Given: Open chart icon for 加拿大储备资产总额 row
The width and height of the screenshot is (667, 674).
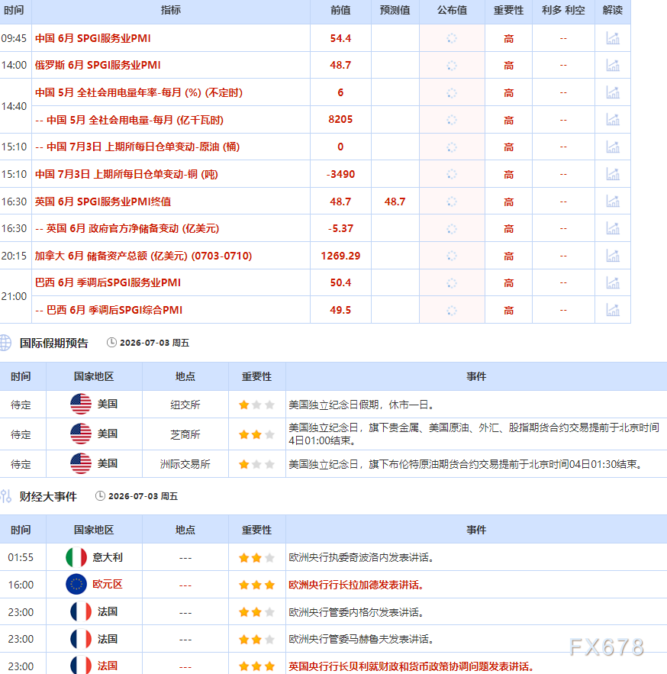Looking at the screenshot, I should [x=613, y=256].
